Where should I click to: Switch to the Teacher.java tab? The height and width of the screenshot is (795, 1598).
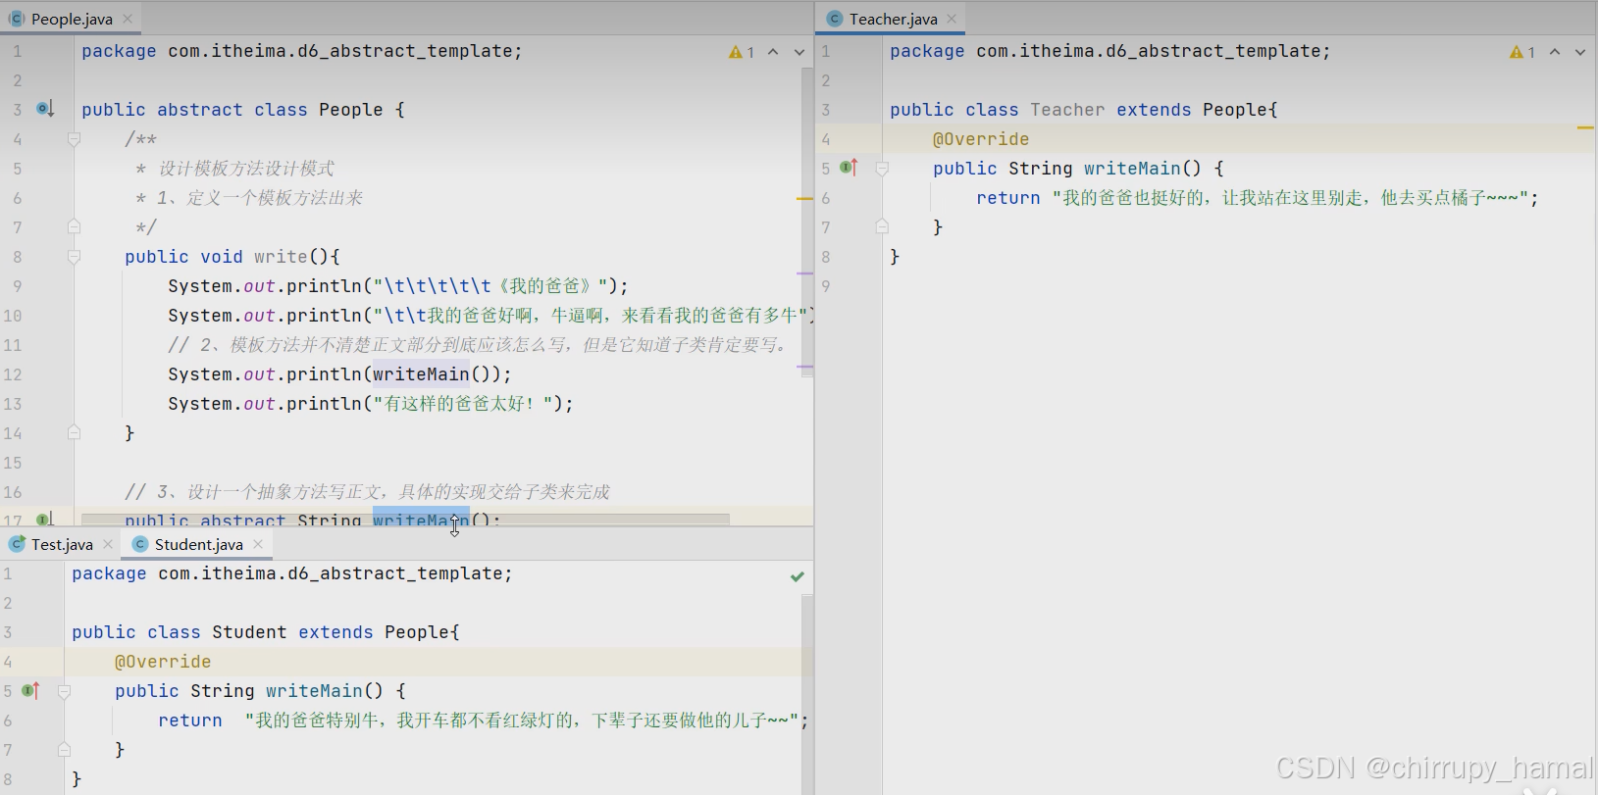click(893, 19)
